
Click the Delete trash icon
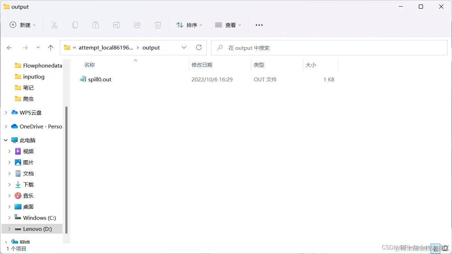[x=158, y=25]
